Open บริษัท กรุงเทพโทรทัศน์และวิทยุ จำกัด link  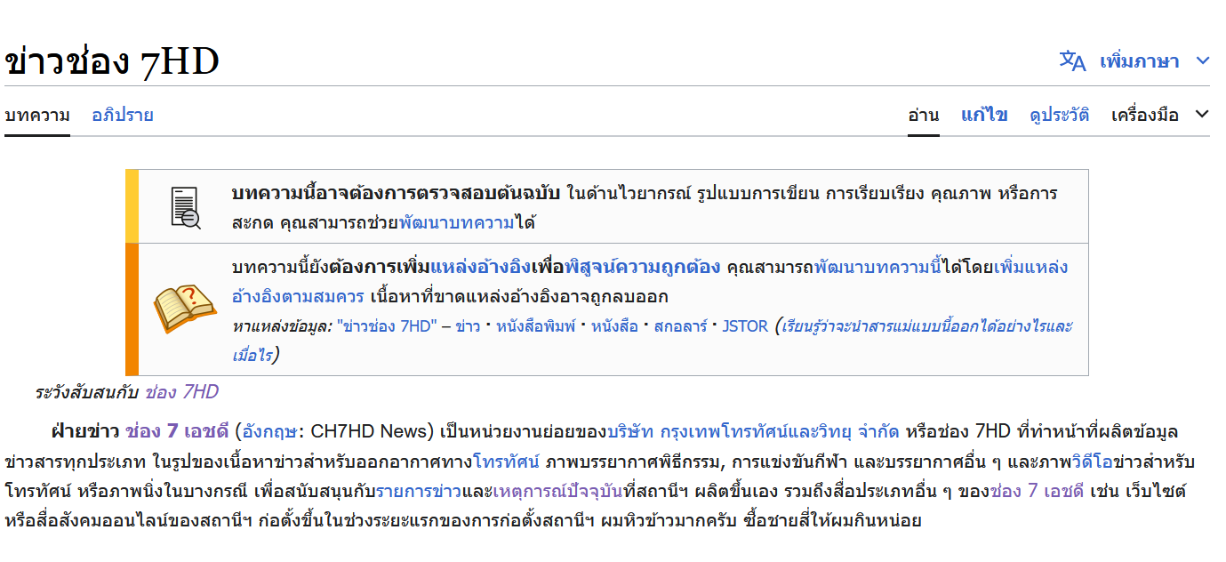click(754, 432)
